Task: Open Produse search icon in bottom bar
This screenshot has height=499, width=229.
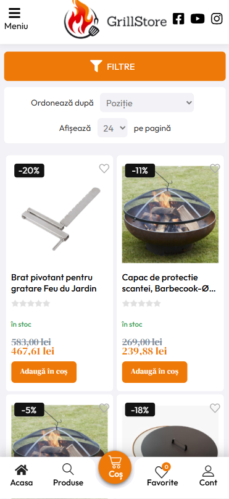Action: coord(68,475)
